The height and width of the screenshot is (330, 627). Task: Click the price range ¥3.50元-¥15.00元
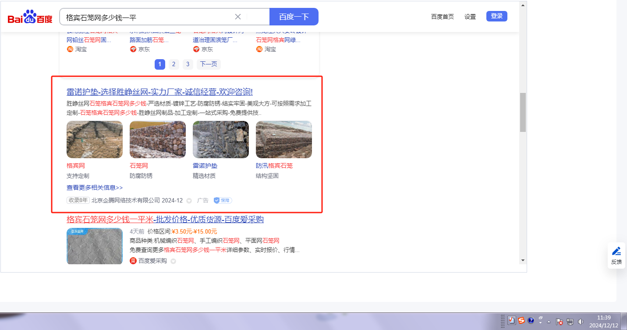pos(194,231)
